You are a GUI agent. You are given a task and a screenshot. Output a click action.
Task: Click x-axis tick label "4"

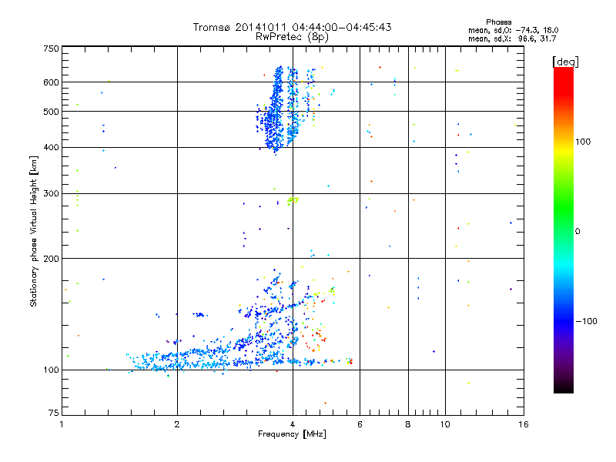click(x=293, y=424)
